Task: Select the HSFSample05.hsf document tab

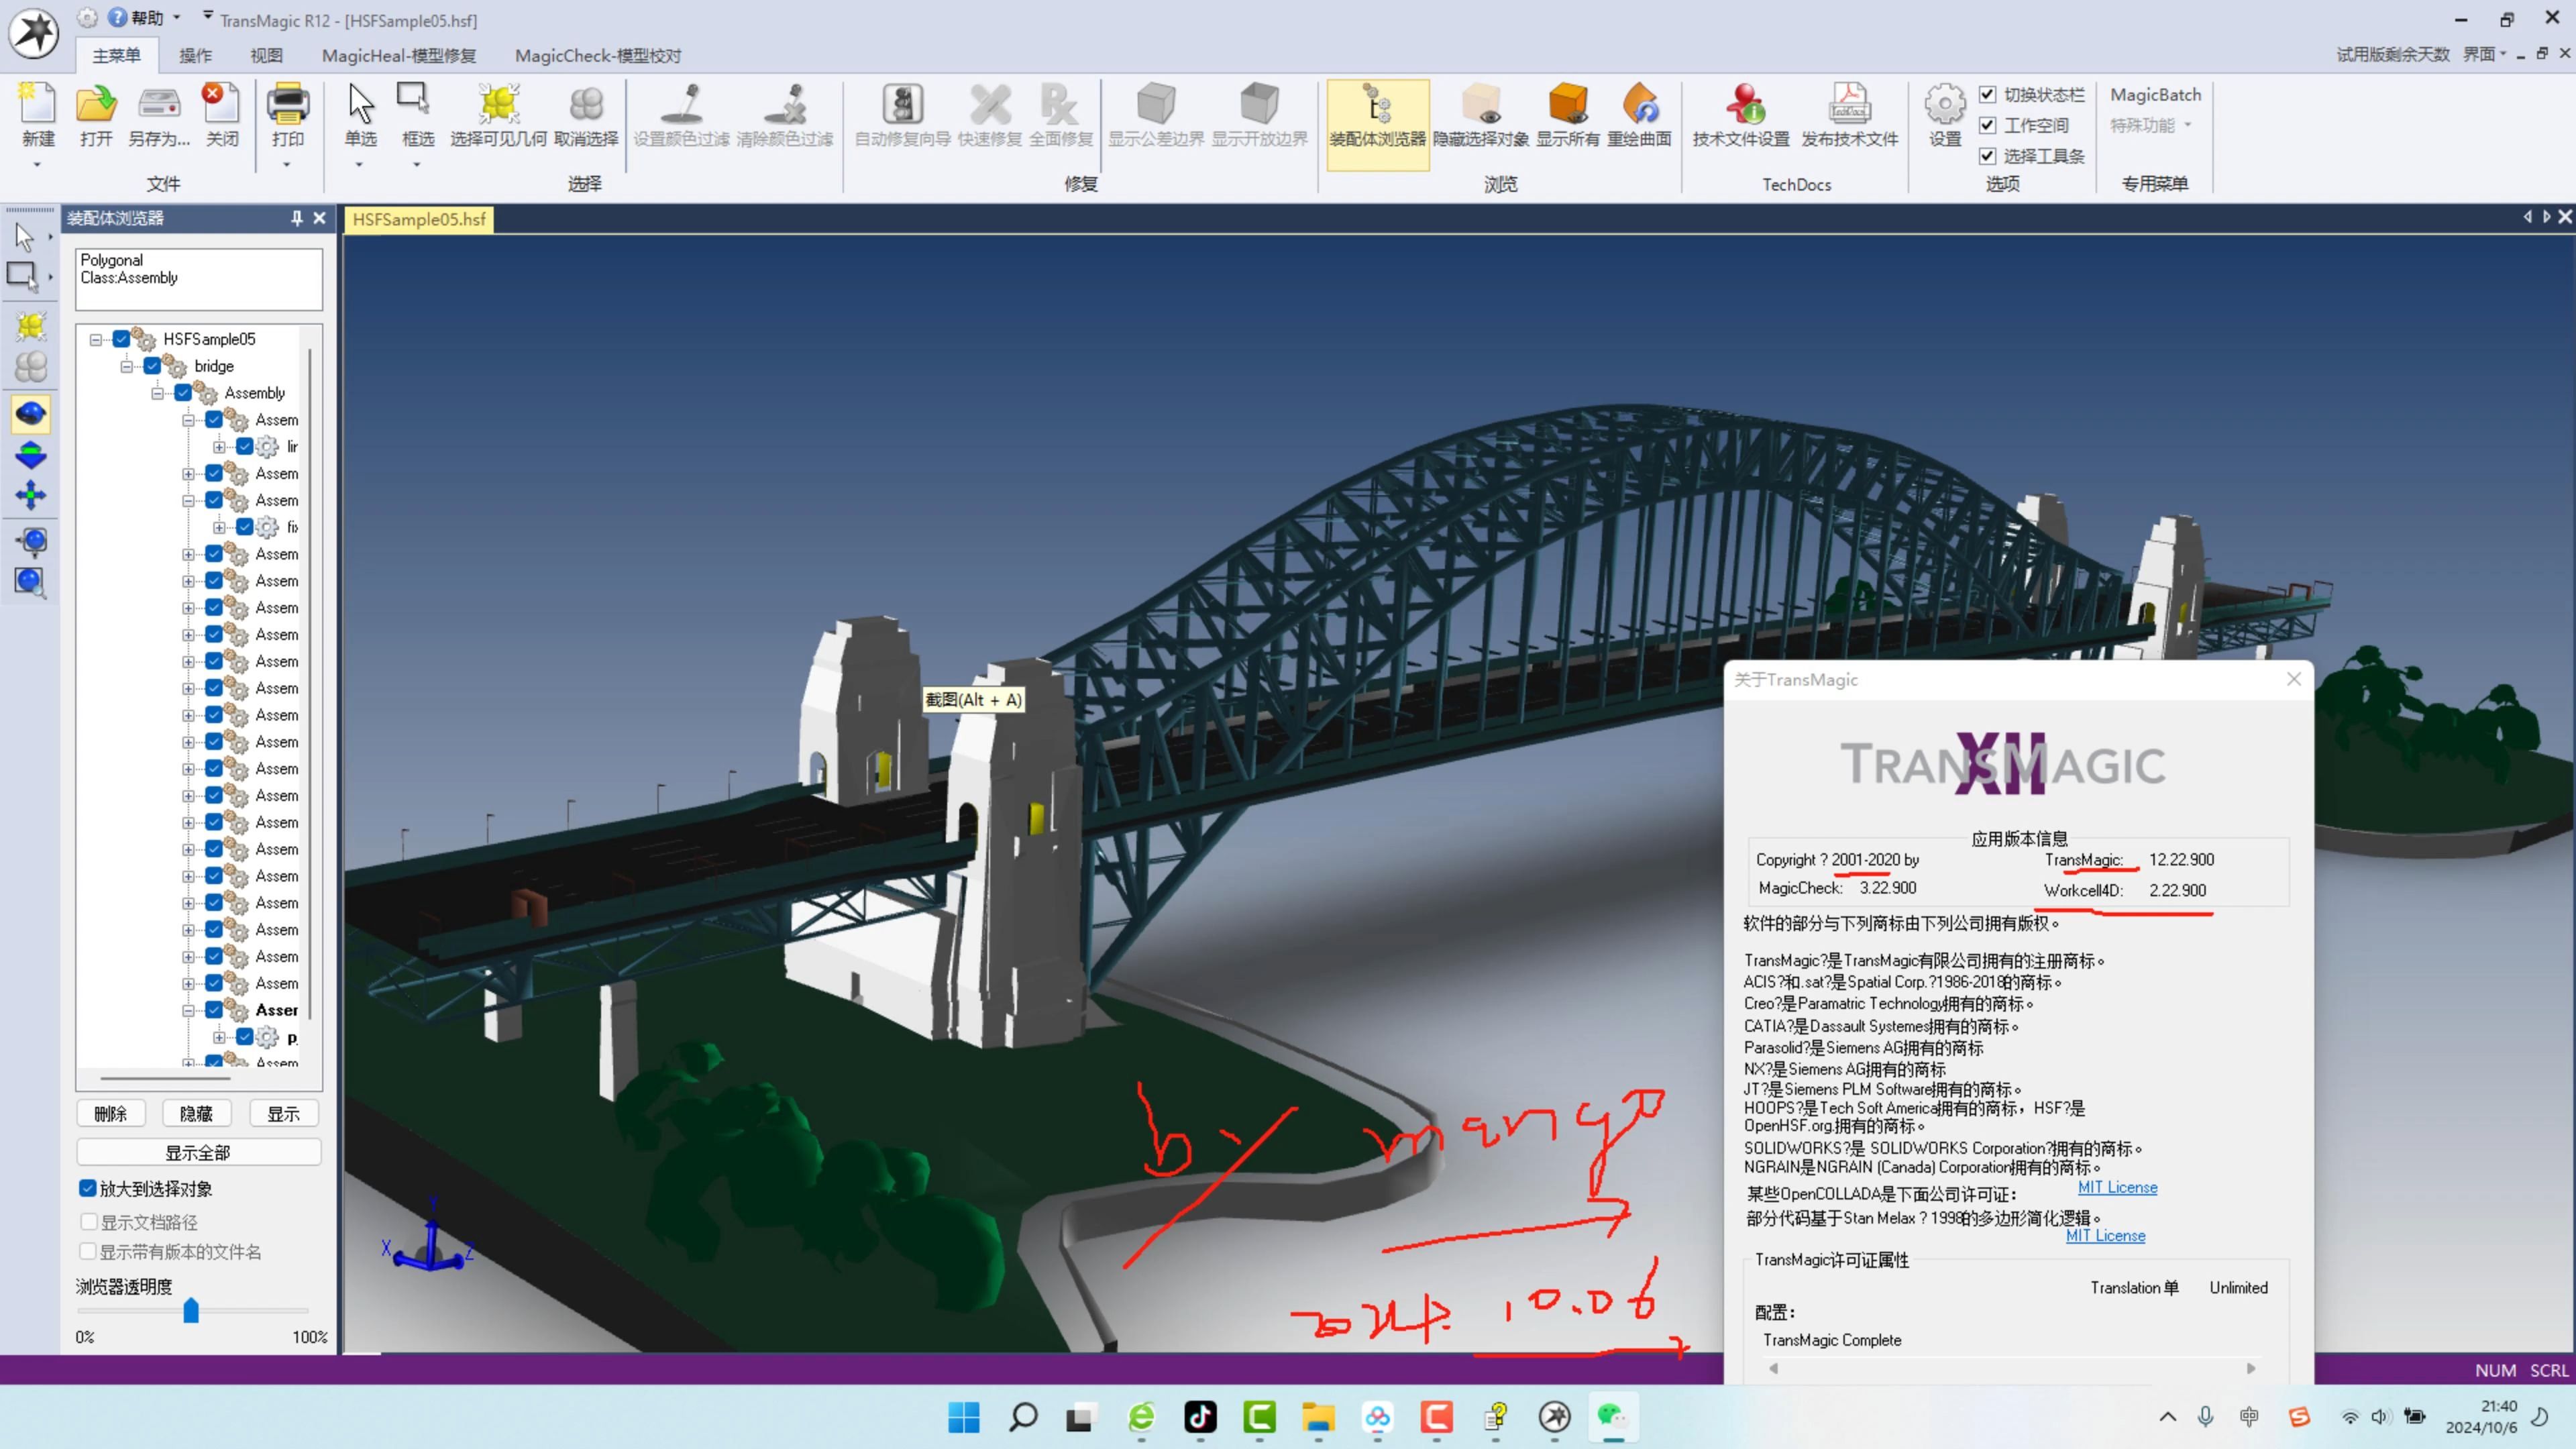Action: pos(419,219)
